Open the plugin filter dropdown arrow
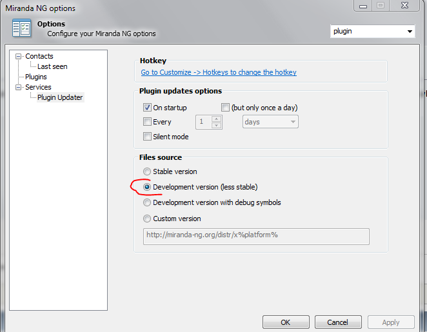The image size is (427, 332). 410,32
